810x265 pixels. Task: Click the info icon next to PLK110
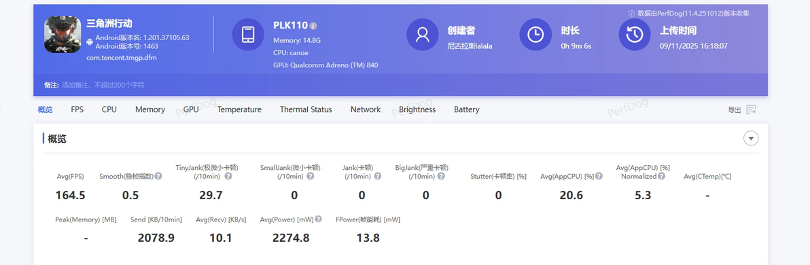pos(313,25)
